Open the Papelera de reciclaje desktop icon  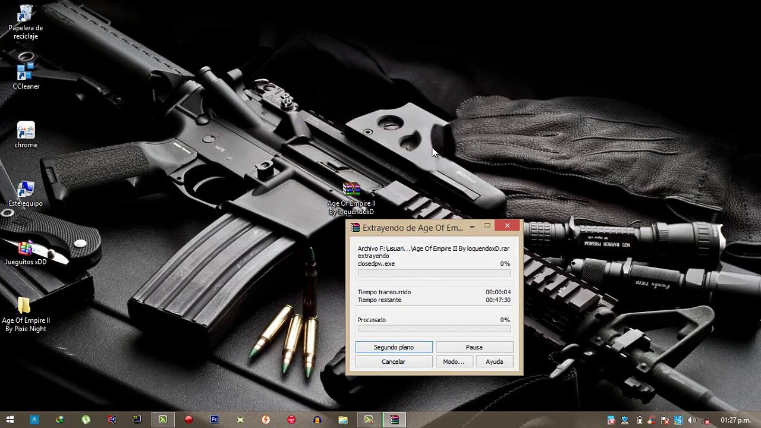point(26,22)
